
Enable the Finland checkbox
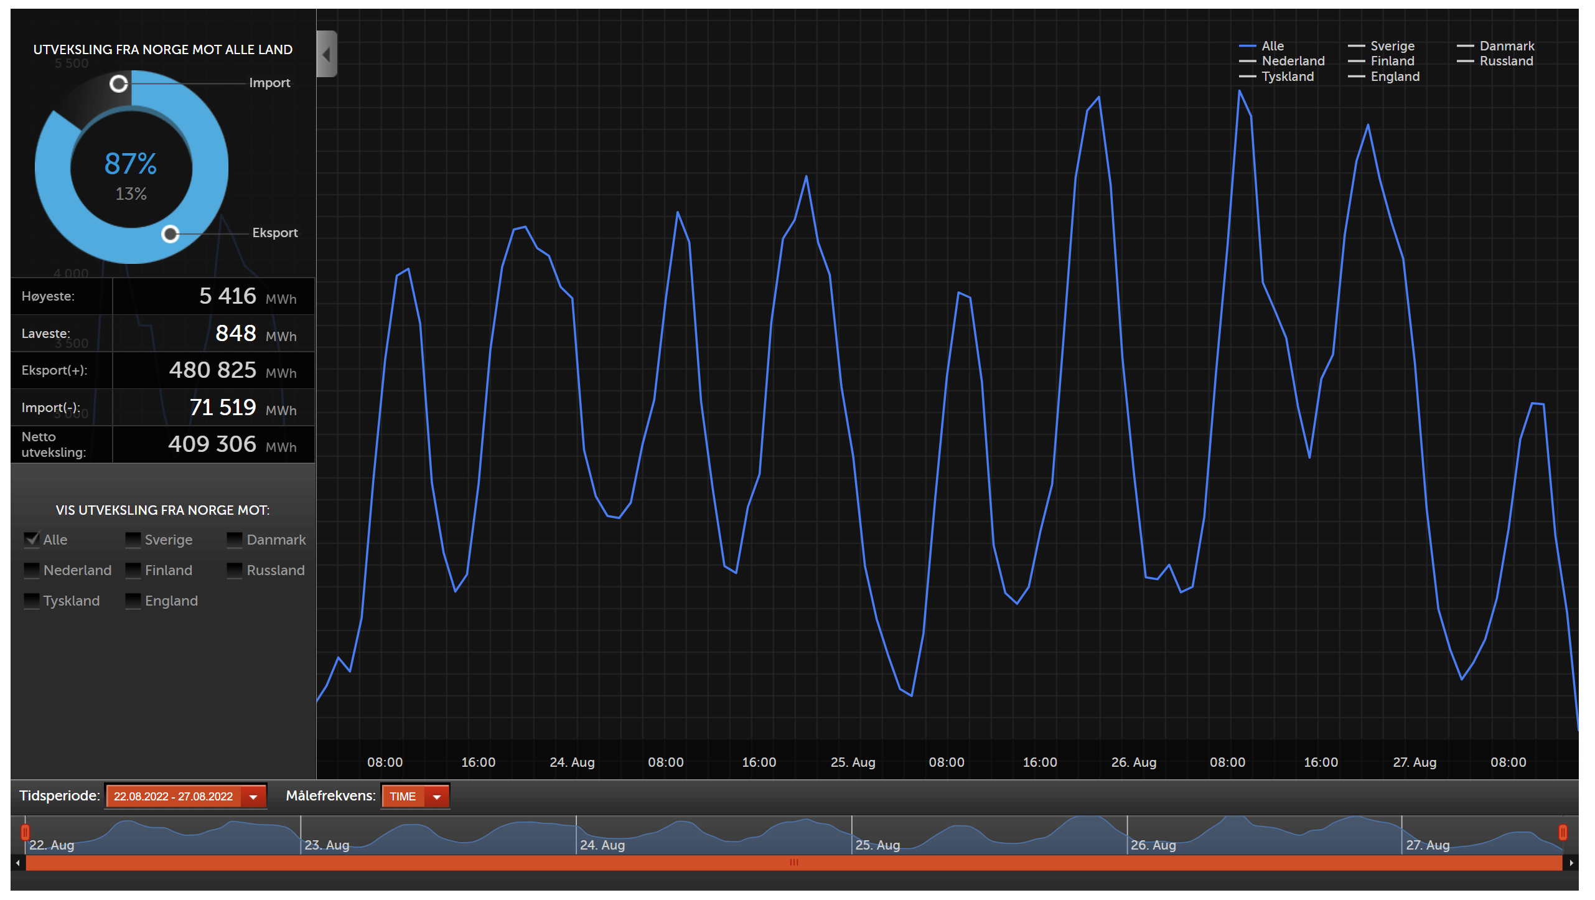[133, 570]
